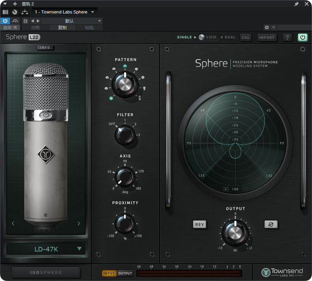Open the INFO panel tab

tap(45, 48)
